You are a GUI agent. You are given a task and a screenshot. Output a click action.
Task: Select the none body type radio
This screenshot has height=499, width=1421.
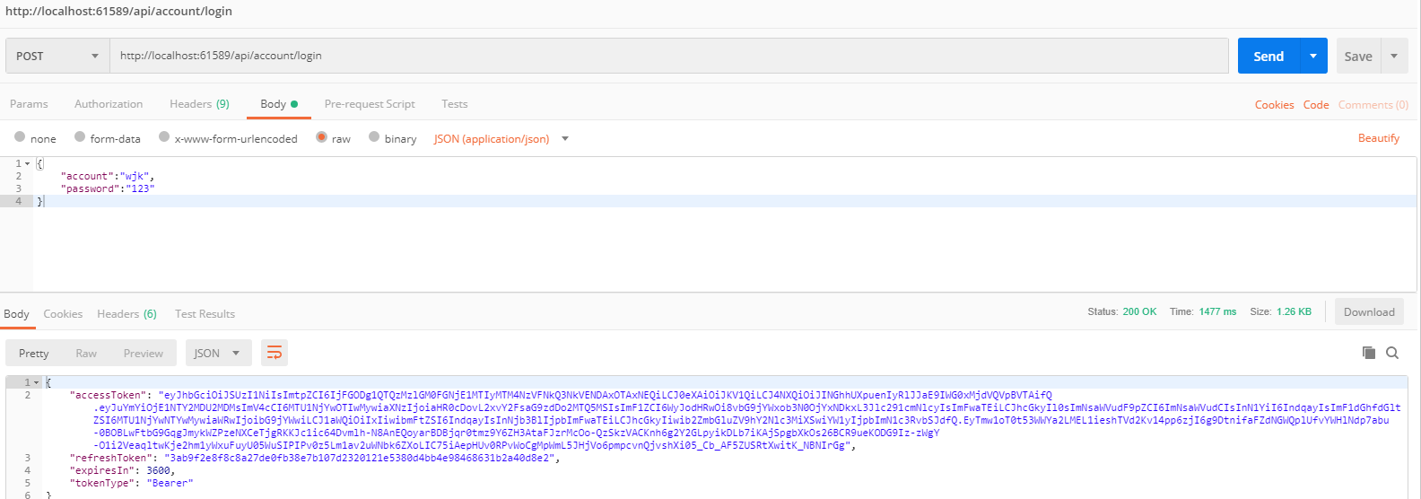tap(20, 137)
